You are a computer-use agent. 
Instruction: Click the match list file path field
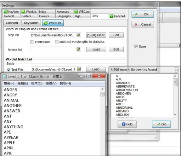pyautogui.click(x=54, y=69)
